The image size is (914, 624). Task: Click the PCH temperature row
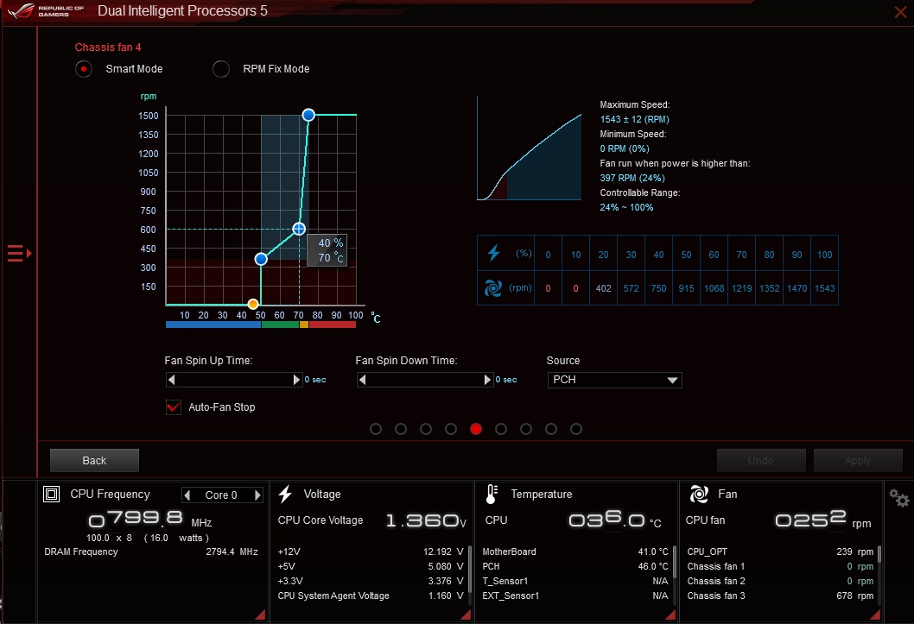[x=574, y=566]
